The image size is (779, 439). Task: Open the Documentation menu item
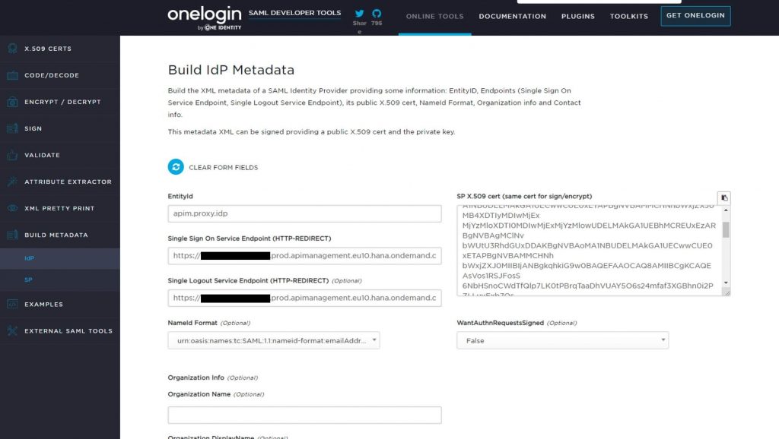[x=512, y=17]
